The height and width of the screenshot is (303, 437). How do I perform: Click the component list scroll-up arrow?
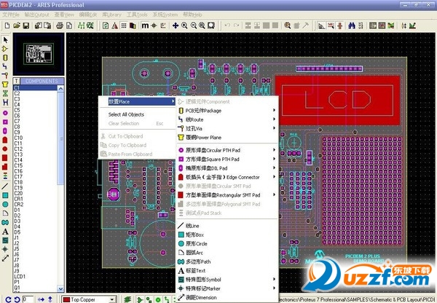(x=60, y=88)
